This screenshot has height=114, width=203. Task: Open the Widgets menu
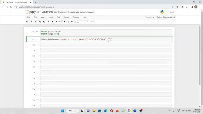[x=75, y=17]
